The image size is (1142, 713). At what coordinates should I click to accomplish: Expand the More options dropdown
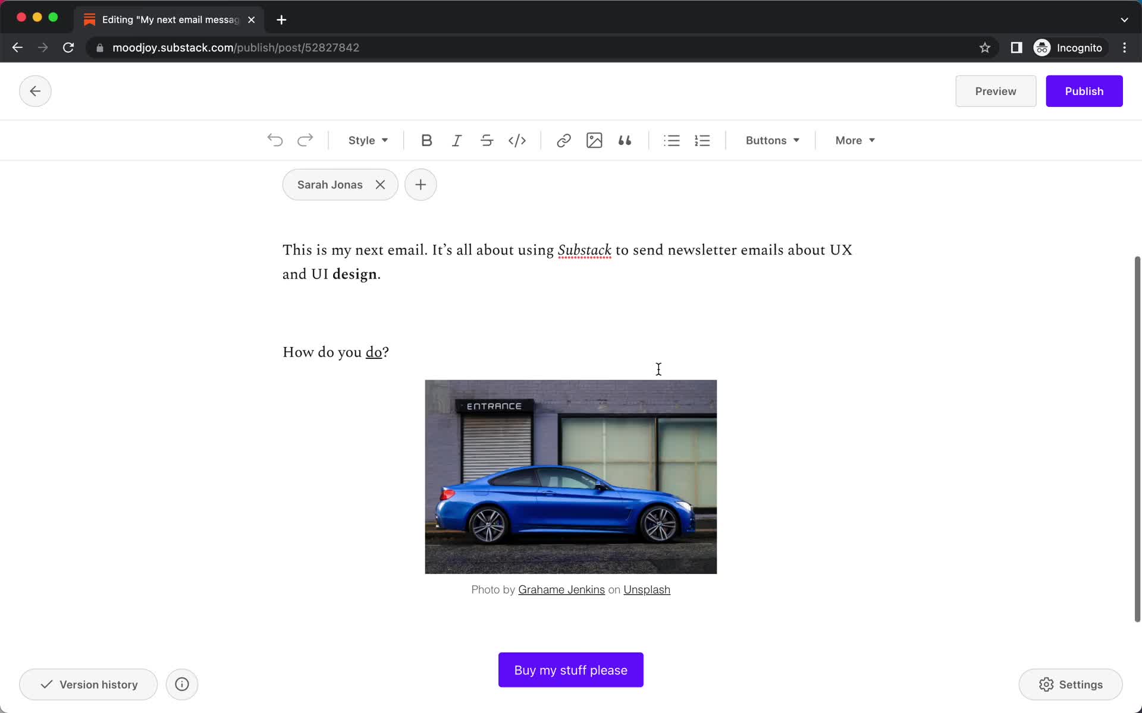(x=854, y=140)
